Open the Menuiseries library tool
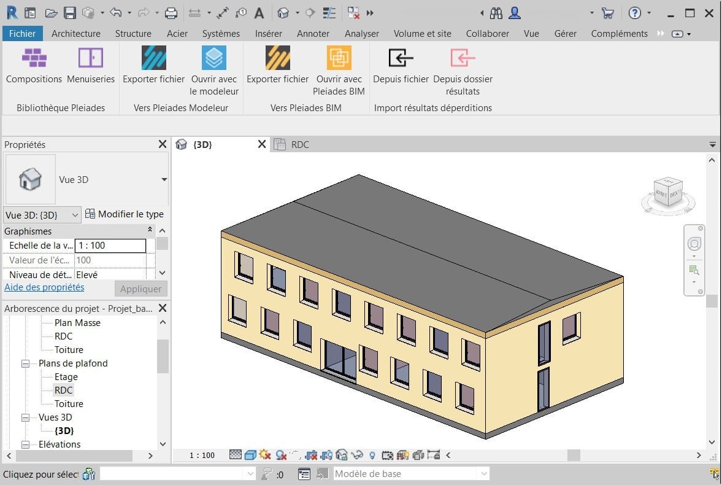Viewport: 722px width, 485px height. (90, 68)
